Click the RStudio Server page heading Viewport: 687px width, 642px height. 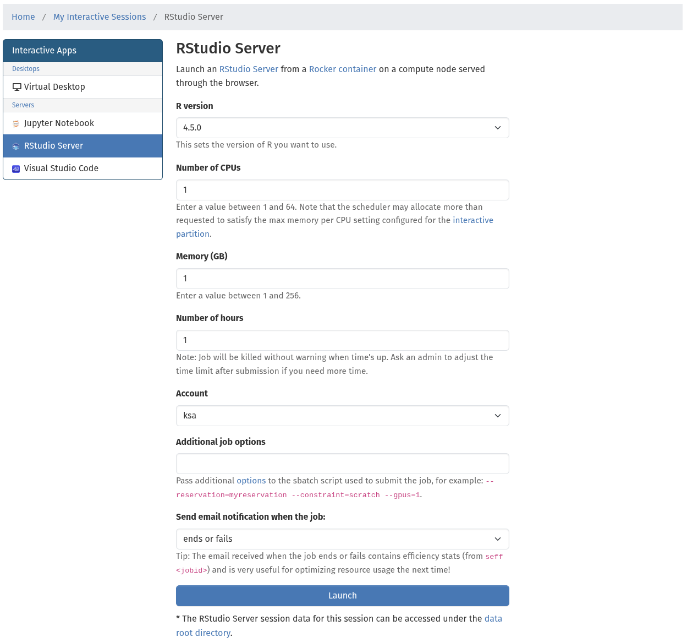(x=228, y=48)
